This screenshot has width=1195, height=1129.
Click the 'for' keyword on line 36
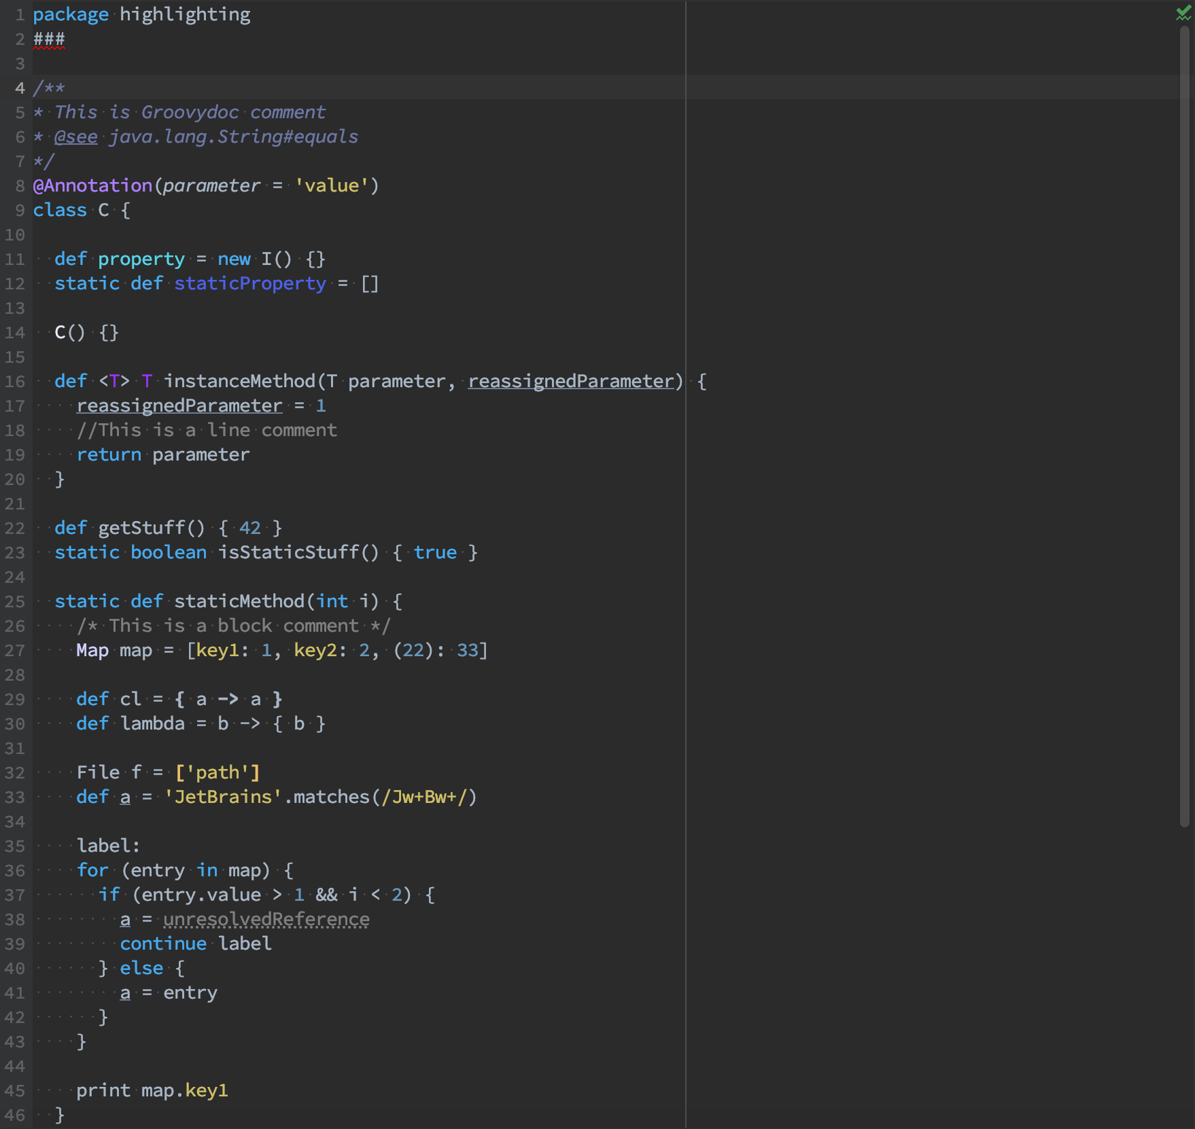(92, 870)
